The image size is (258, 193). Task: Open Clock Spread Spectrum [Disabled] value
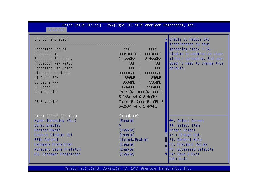click(129, 116)
